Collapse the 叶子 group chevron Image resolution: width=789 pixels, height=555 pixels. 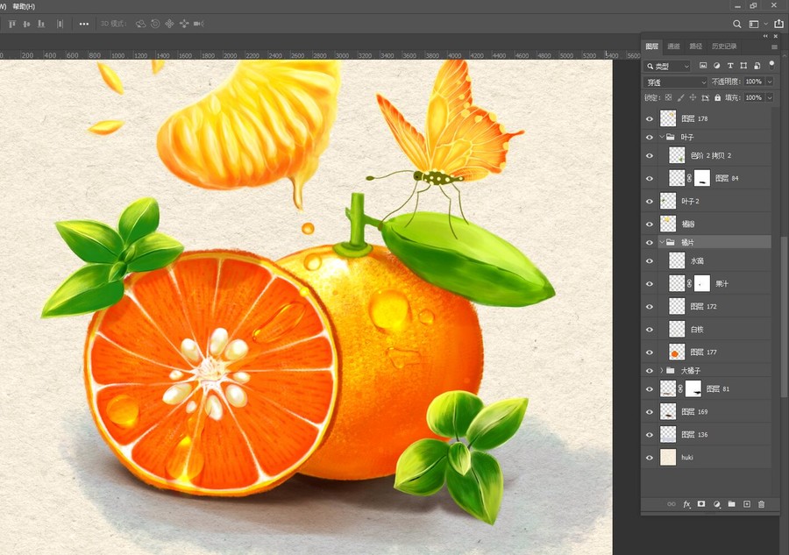(662, 137)
